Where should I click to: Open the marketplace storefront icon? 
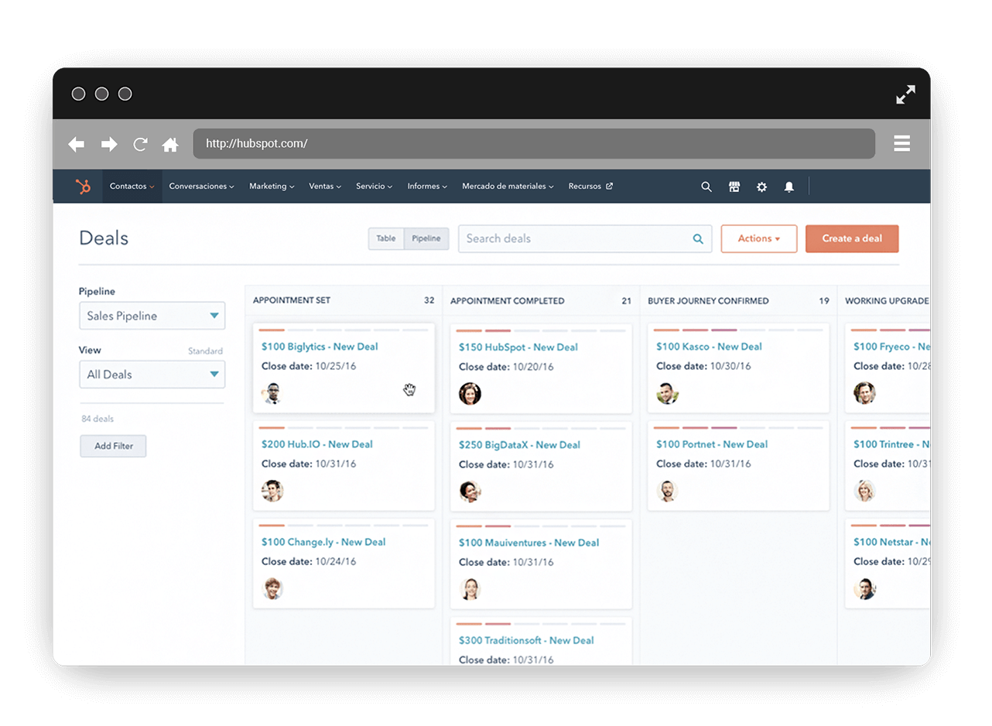pos(734,187)
